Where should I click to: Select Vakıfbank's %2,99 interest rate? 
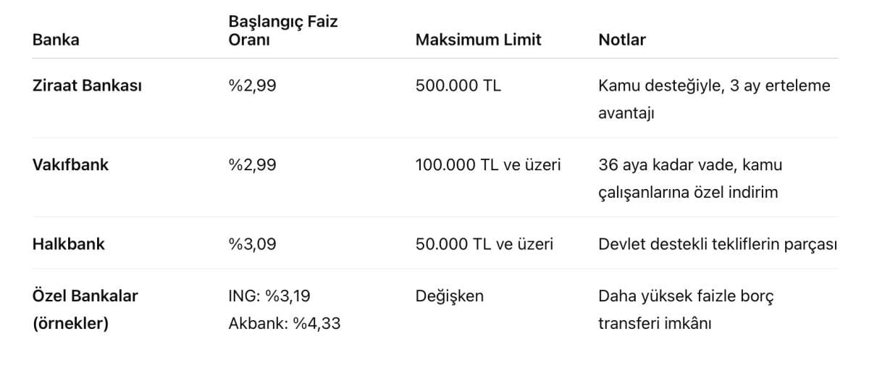(x=252, y=164)
